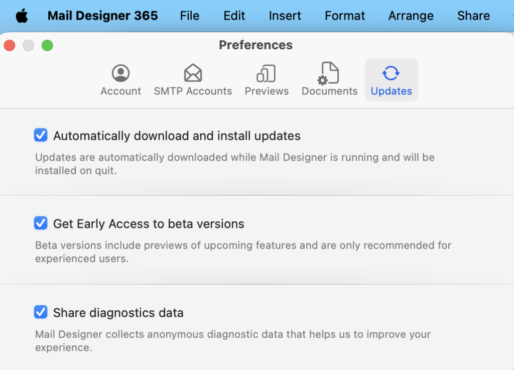This screenshot has height=370, width=514.
Task: Click the green zoom button in Preferences
Action: [x=47, y=46]
